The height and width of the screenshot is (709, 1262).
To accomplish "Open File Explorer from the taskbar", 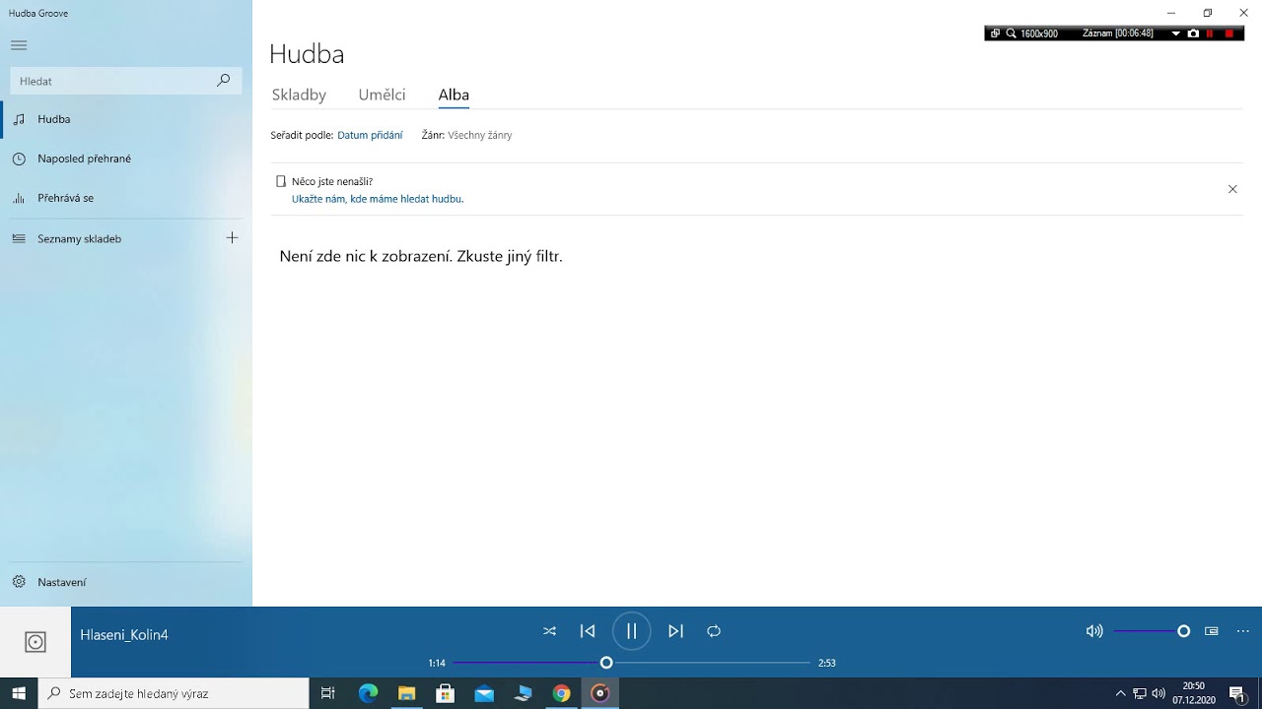I will tap(406, 693).
